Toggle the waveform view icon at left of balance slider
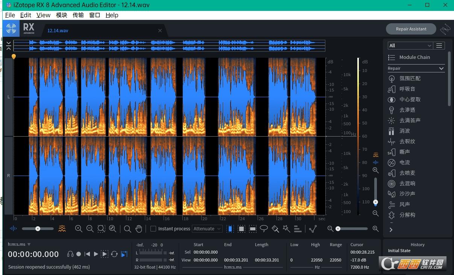This screenshot has height=275, width=454. (13, 228)
